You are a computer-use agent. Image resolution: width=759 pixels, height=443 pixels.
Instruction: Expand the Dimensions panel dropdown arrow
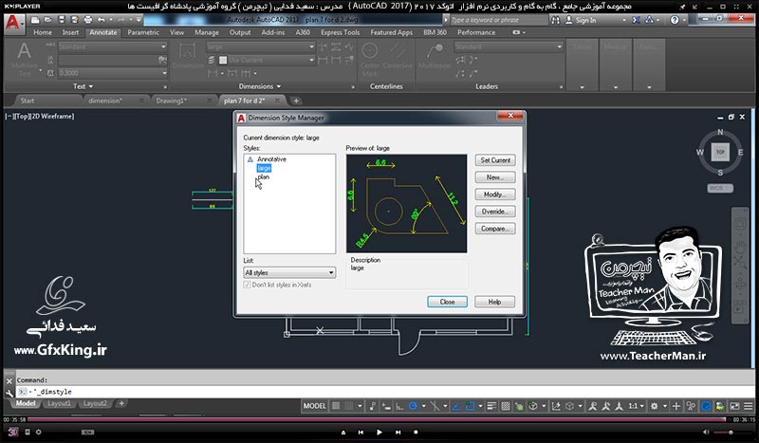279,86
